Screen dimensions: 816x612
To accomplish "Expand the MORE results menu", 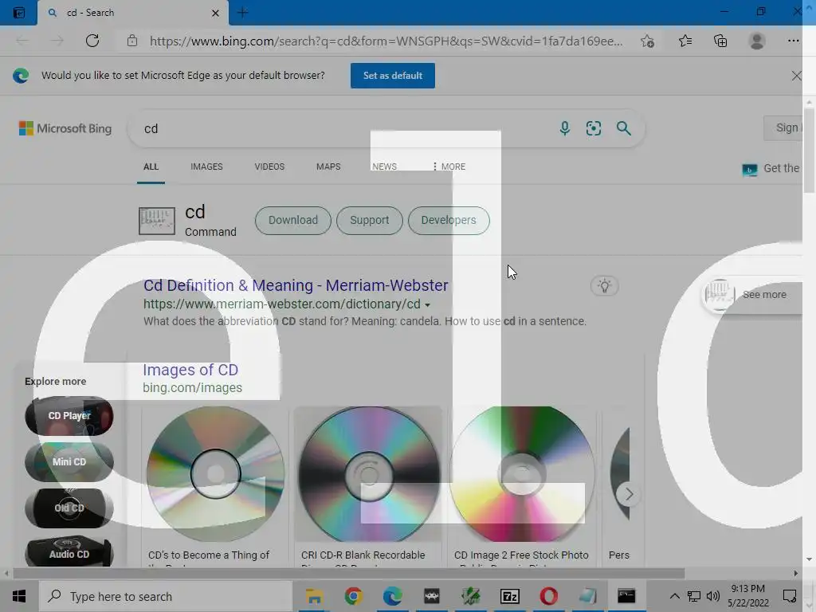I will (449, 167).
